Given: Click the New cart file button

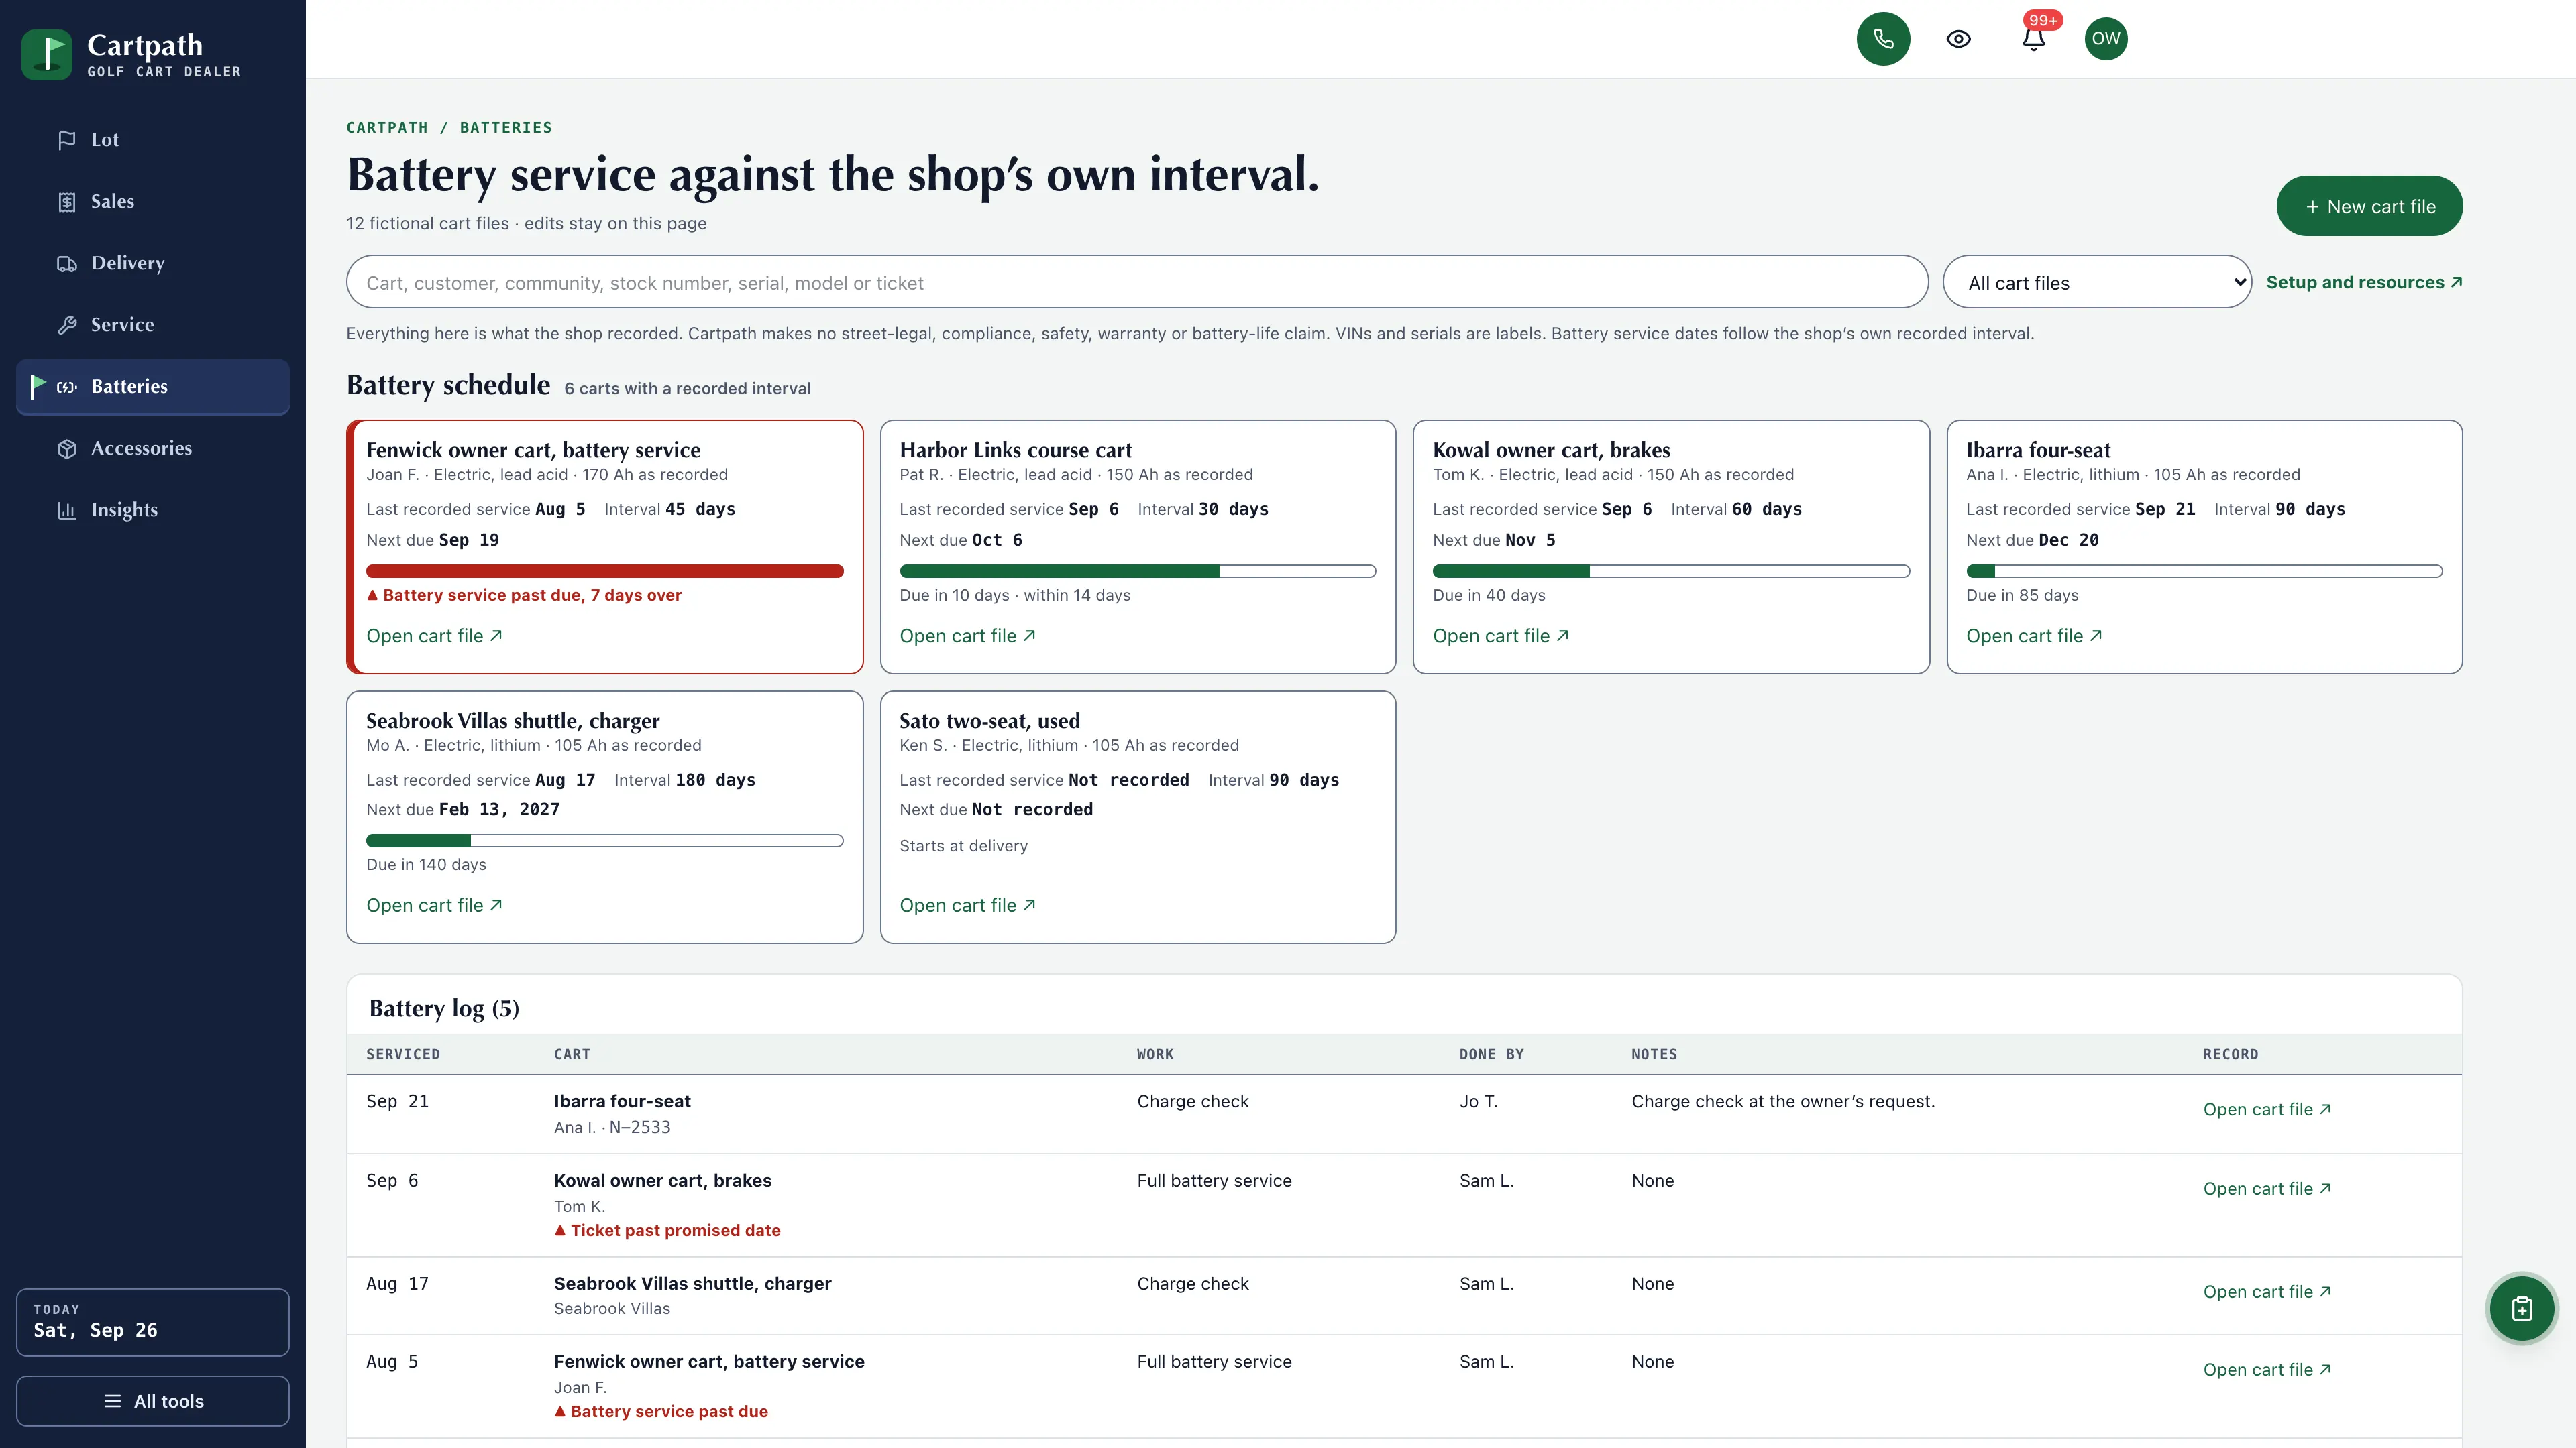Looking at the screenshot, I should click(x=2369, y=206).
